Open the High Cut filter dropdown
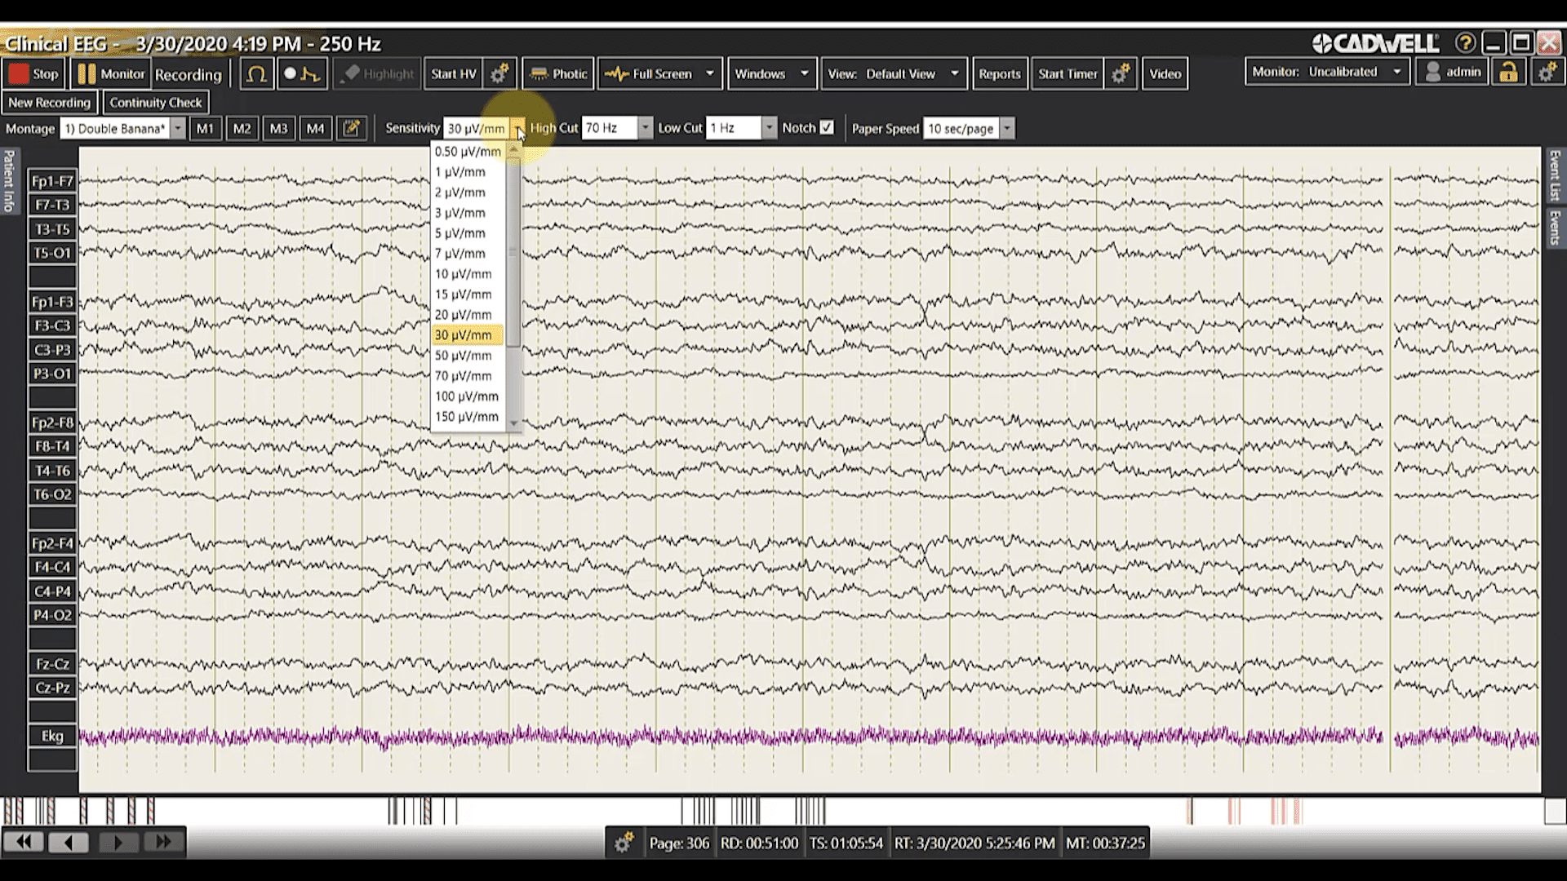1567x881 pixels. [x=645, y=127]
